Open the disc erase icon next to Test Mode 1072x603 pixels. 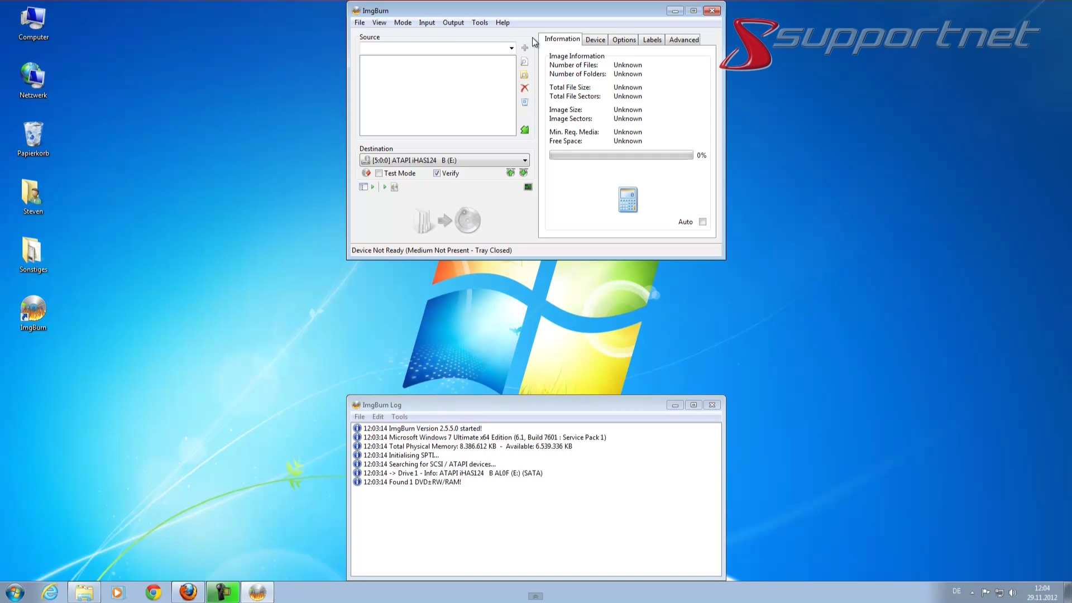(x=366, y=173)
